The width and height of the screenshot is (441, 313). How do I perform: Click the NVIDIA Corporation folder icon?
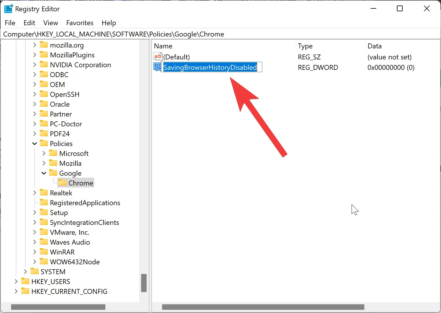(x=44, y=65)
